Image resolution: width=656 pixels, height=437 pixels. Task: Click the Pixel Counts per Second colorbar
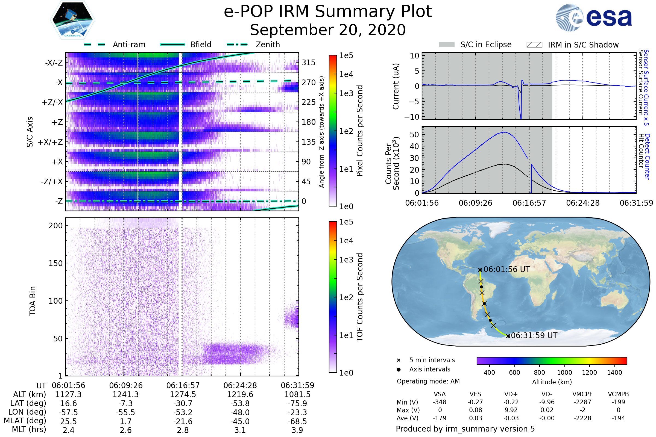(x=333, y=131)
